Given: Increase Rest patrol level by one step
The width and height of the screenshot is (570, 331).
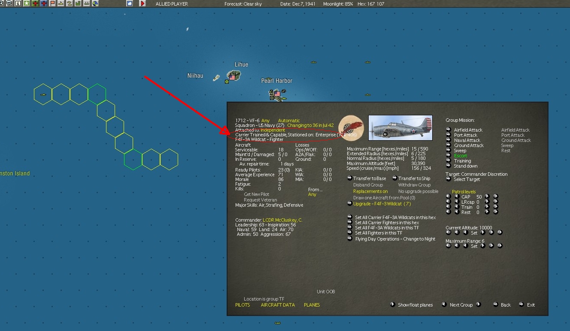Looking at the screenshot, I should point(487,212).
